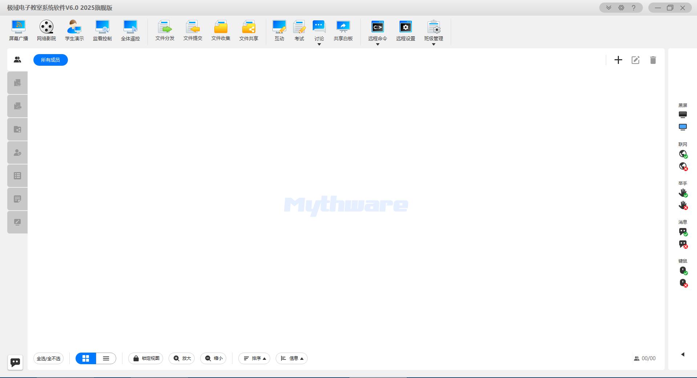Open the members tab in left sidebar

[x=17, y=60]
